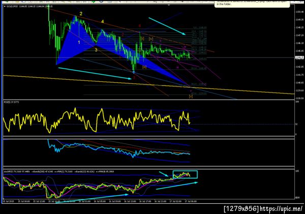
Task: Select the yellow wave label 3
Action: click(x=96, y=50)
